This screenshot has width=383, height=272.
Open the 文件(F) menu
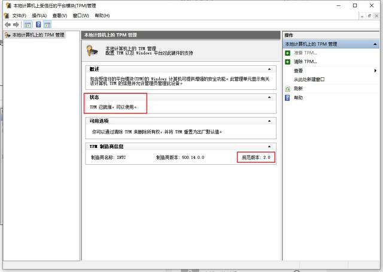point(19,16)
